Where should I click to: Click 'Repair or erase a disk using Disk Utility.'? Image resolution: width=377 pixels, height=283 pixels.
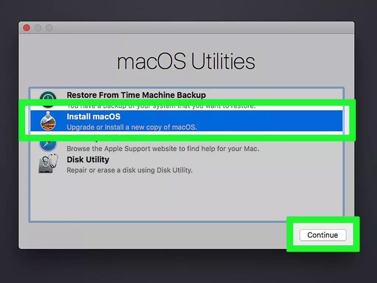click(x=130, y=170)
